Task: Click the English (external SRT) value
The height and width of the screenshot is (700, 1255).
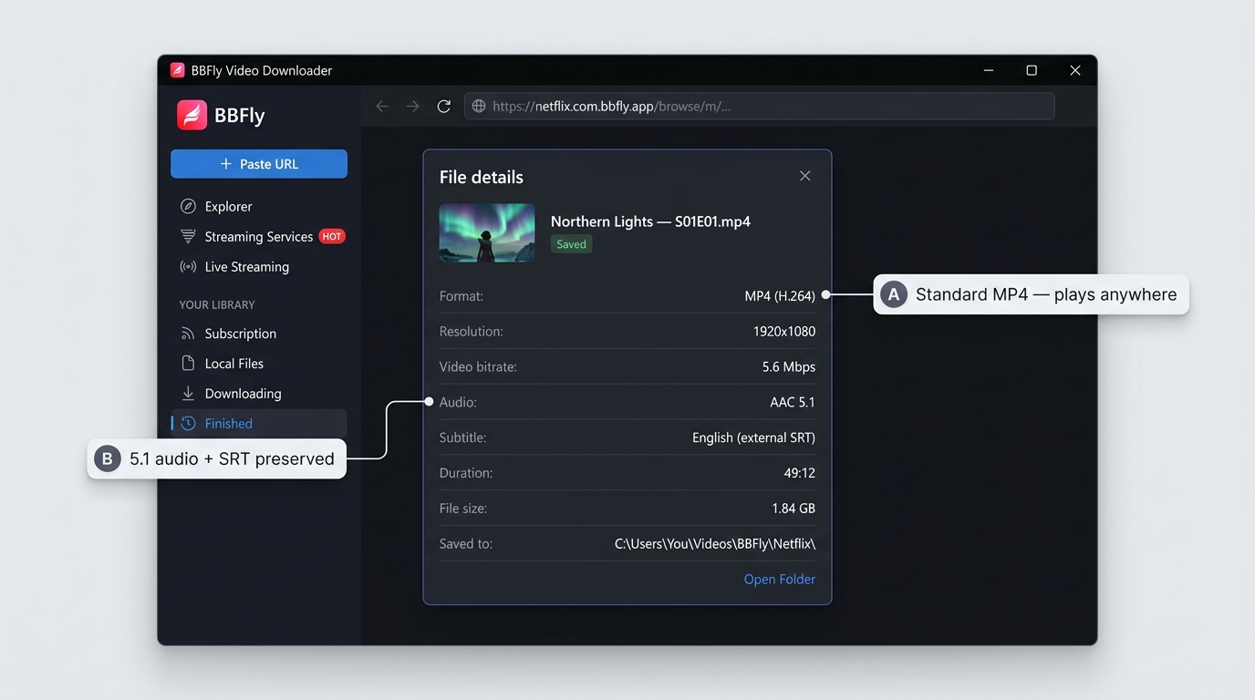Action: pyautogui.click(x=753, y=437)
